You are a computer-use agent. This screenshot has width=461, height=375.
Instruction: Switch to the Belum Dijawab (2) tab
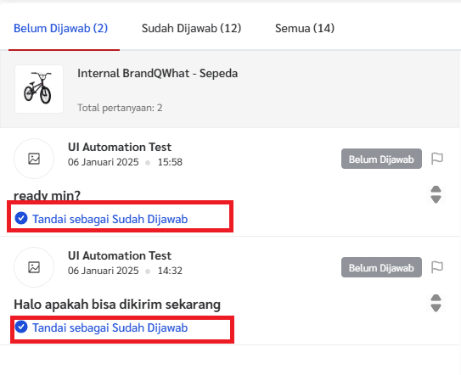tap(61, 29)
